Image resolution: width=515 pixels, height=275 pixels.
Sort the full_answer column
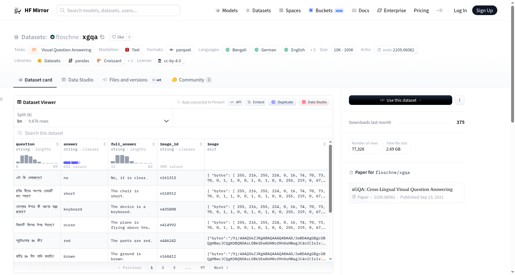point(154,144)
